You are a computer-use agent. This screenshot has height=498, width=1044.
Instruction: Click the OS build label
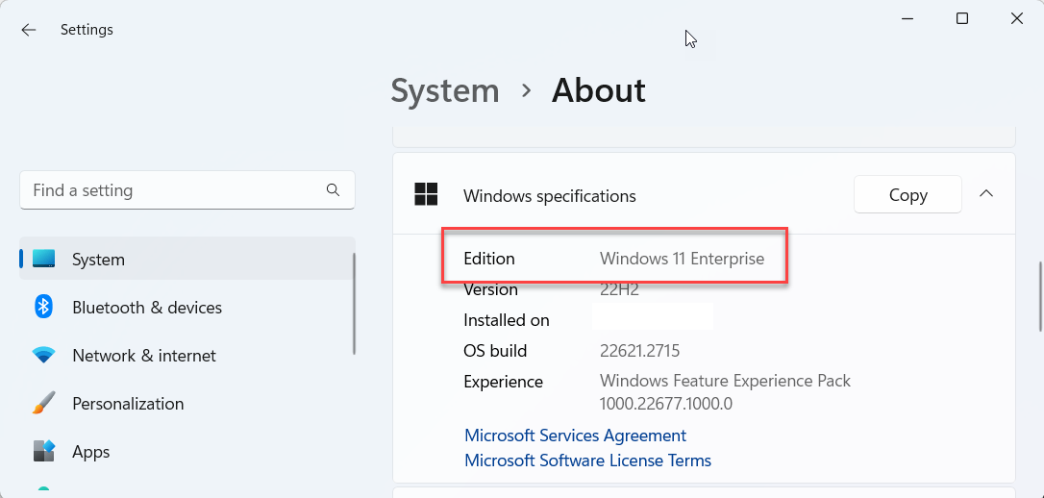[495, 350]
